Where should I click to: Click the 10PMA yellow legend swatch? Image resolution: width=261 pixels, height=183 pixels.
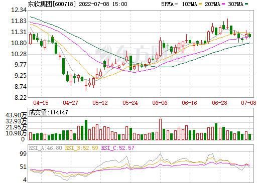pyautogui.click(x=200, y=4)
